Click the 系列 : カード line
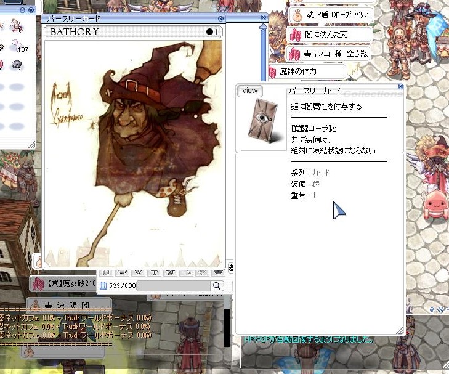This screenshot has height=374, width=449. [x=310, y=173]
